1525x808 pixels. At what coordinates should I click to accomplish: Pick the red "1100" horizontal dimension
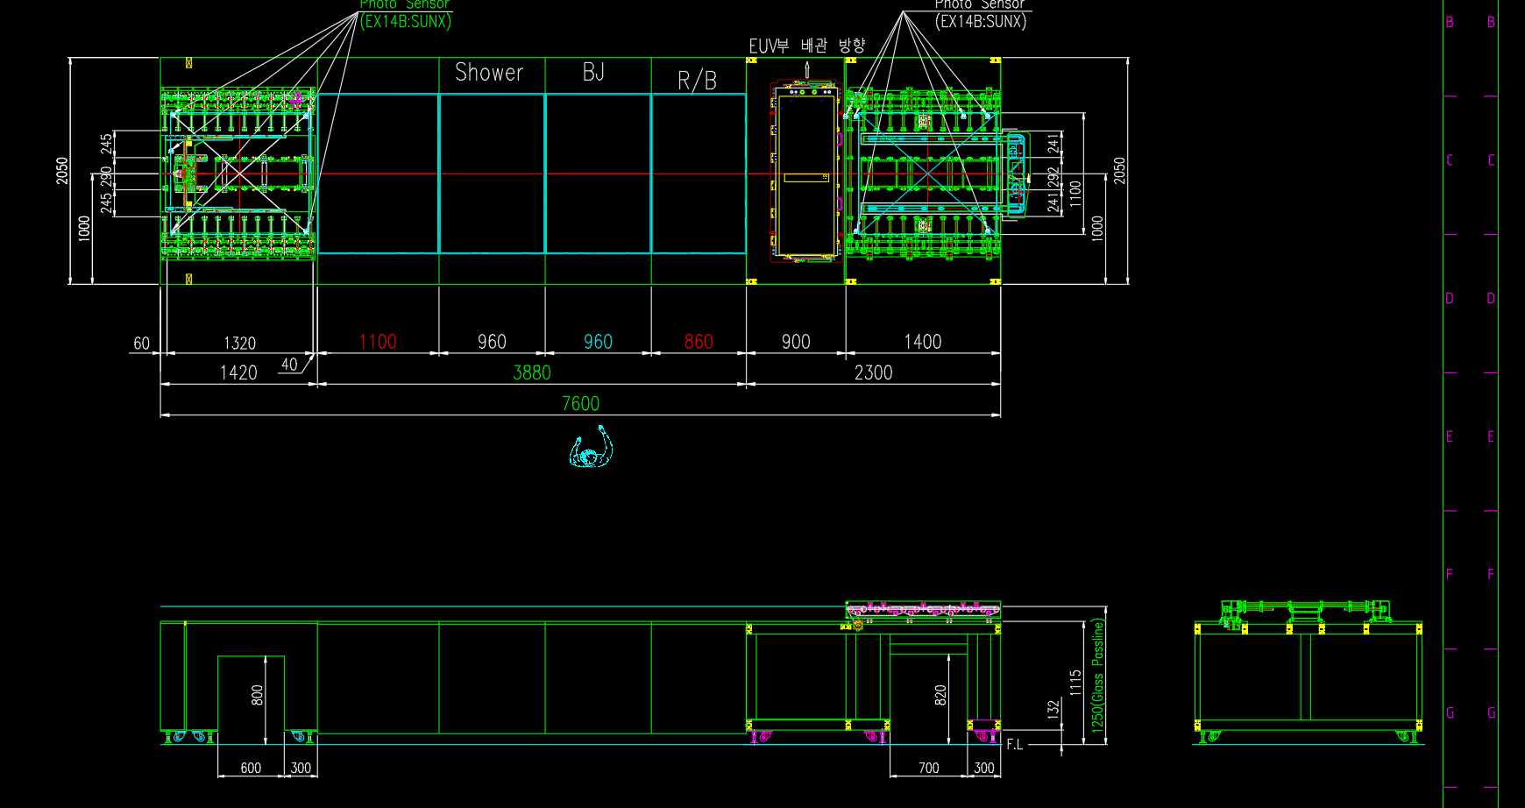pos(378,342)
